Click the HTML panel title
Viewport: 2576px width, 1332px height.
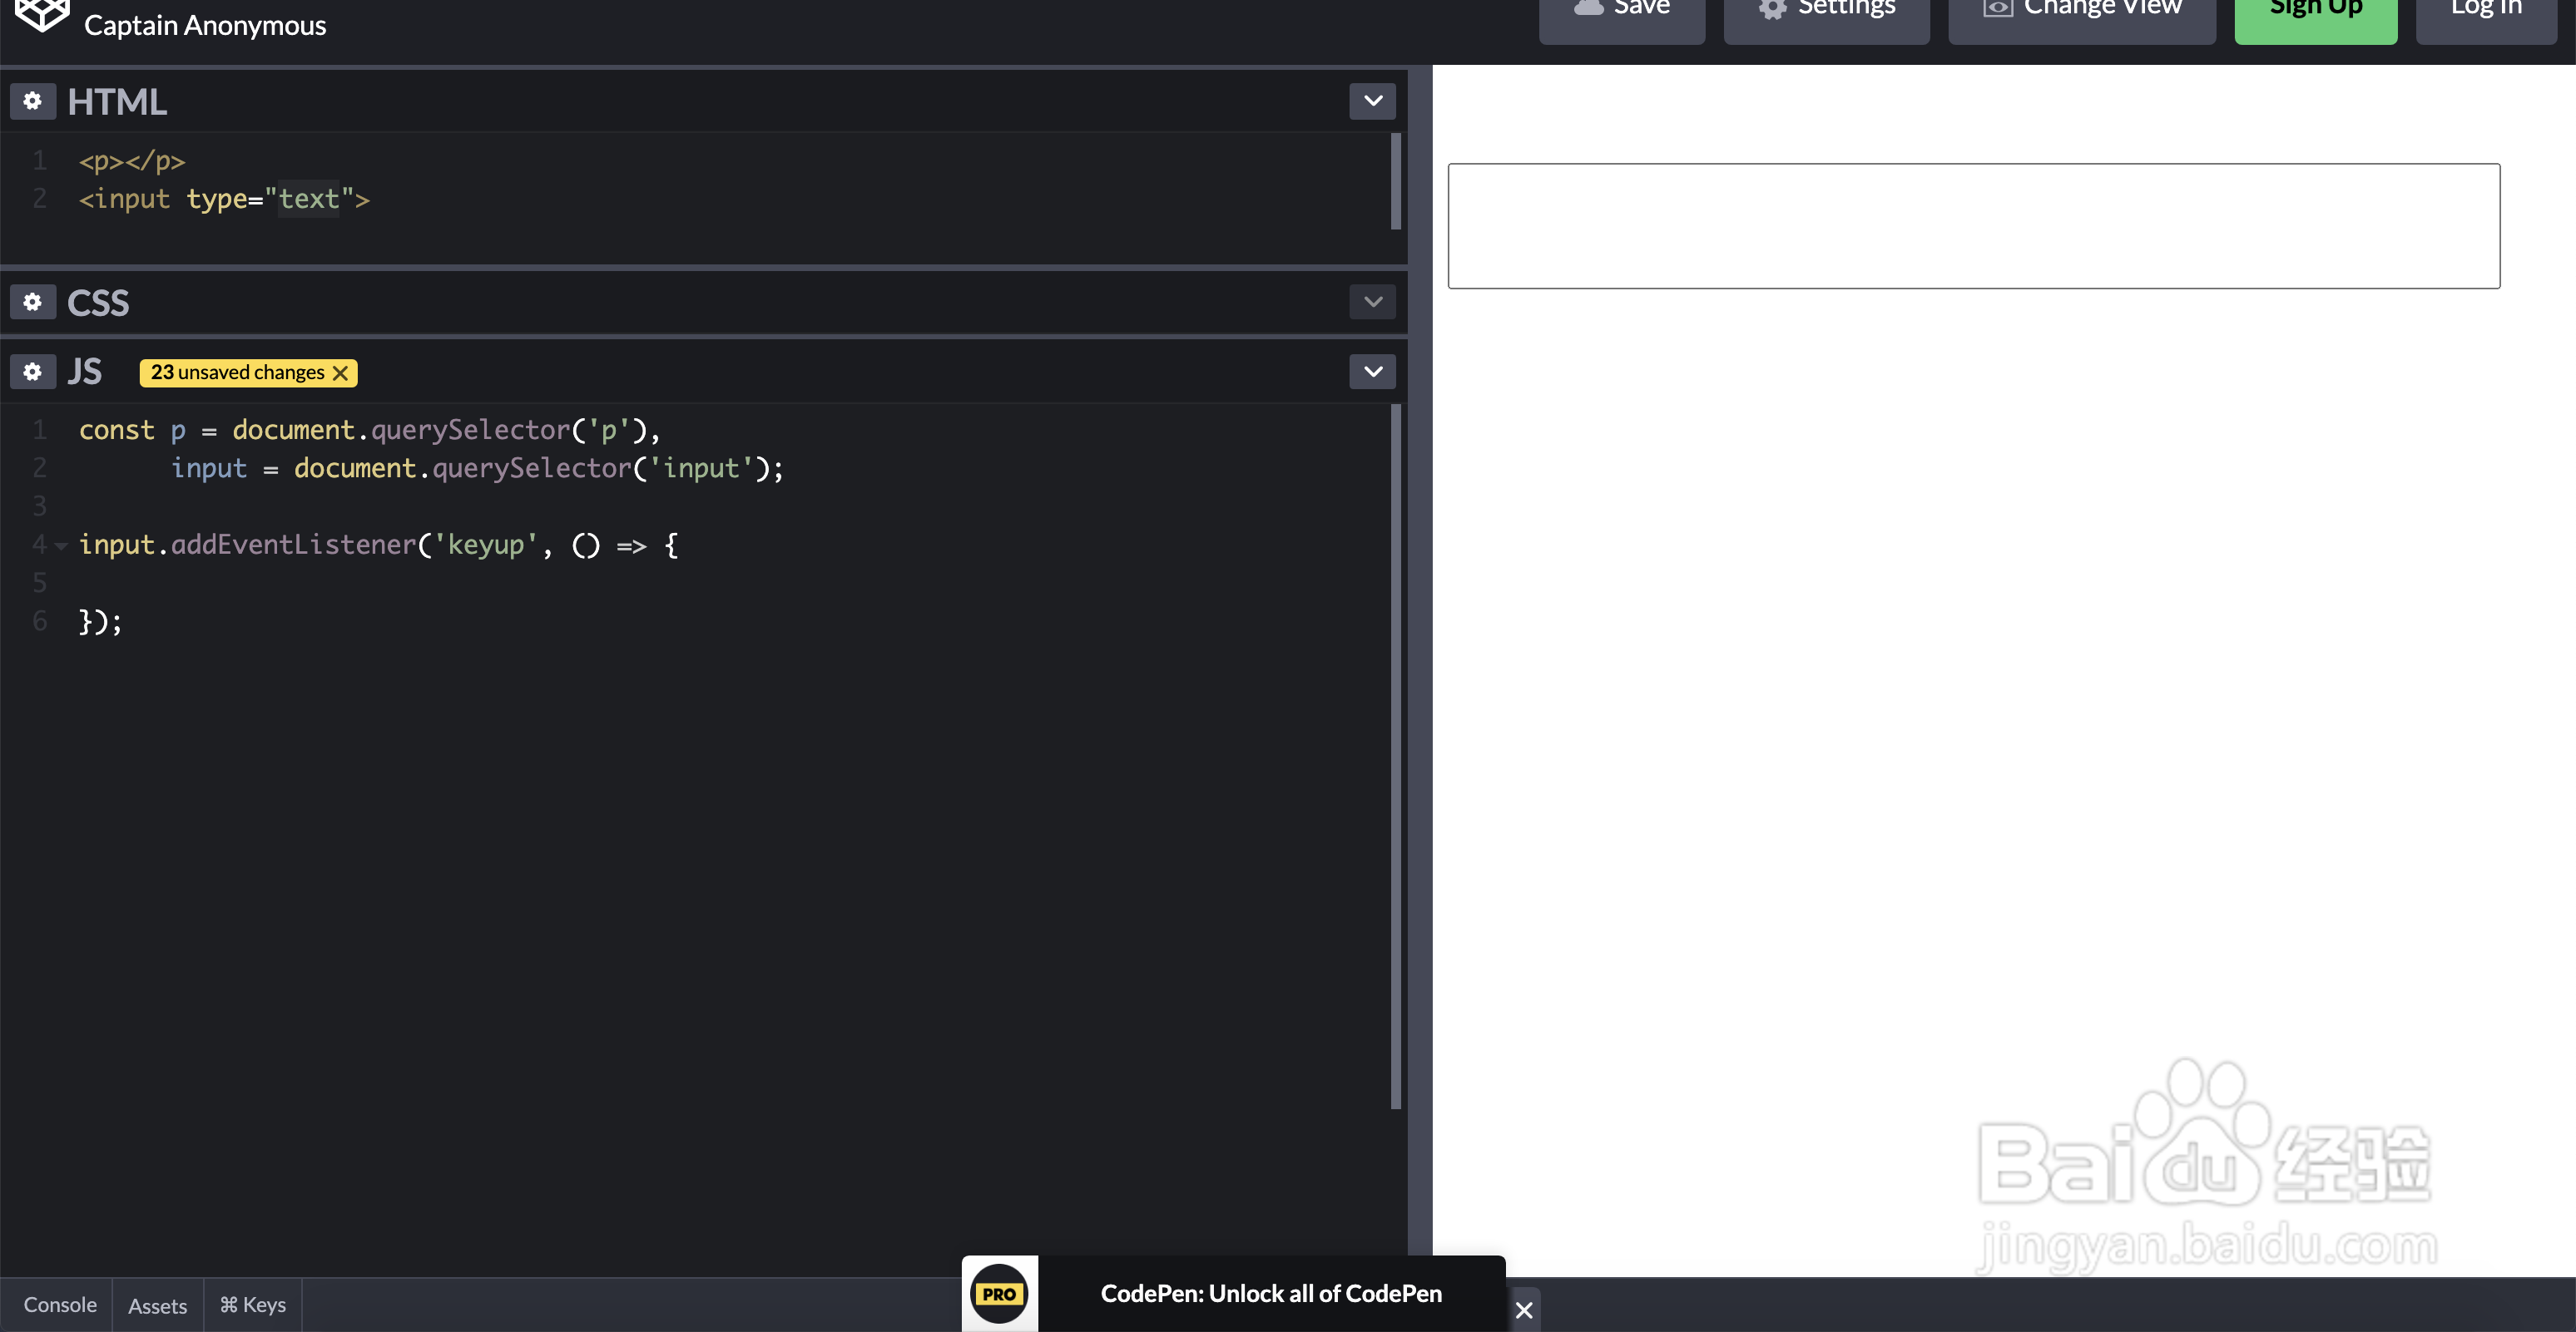117,102
